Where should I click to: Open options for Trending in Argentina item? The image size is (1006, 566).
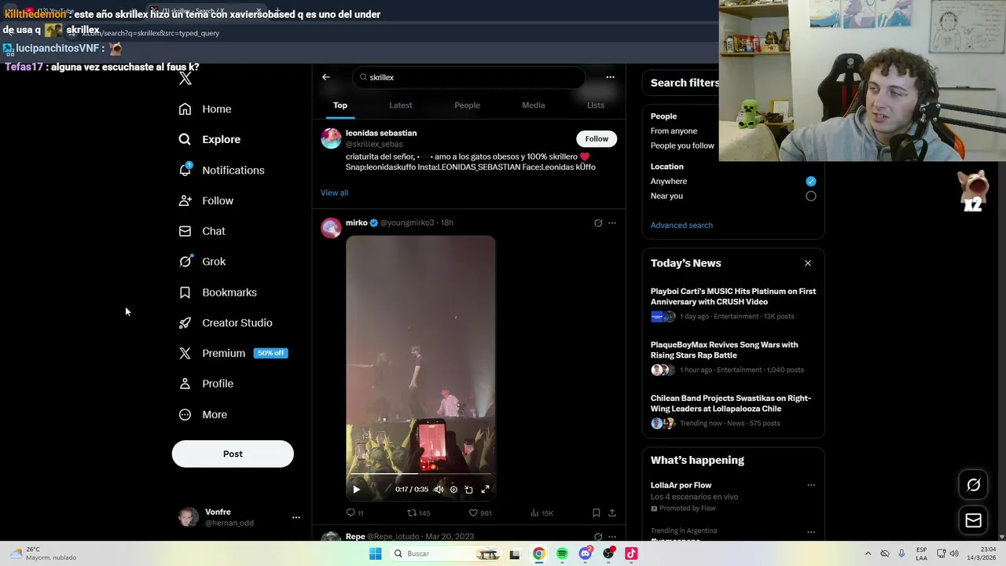pos(811,532)
